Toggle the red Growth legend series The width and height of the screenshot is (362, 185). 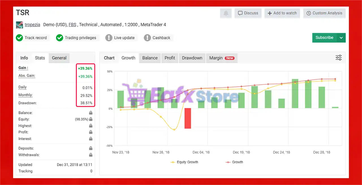234,162
